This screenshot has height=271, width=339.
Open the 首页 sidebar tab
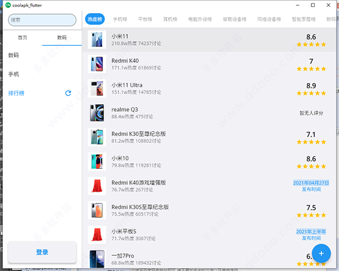click(23, 38)
